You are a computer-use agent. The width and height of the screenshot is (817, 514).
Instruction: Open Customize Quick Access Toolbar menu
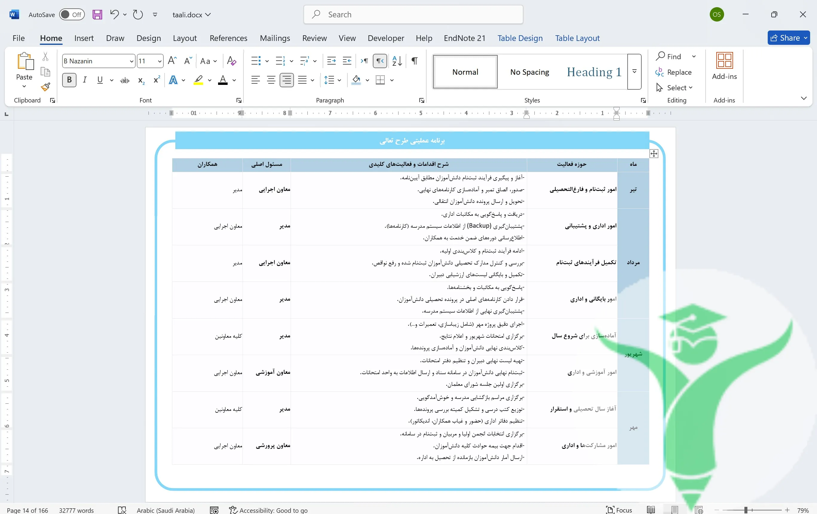pos(155,15)
